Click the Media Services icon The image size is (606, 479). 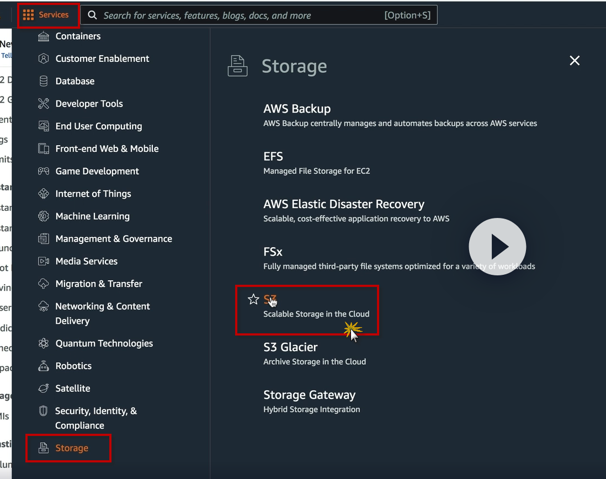click(44, 261)
